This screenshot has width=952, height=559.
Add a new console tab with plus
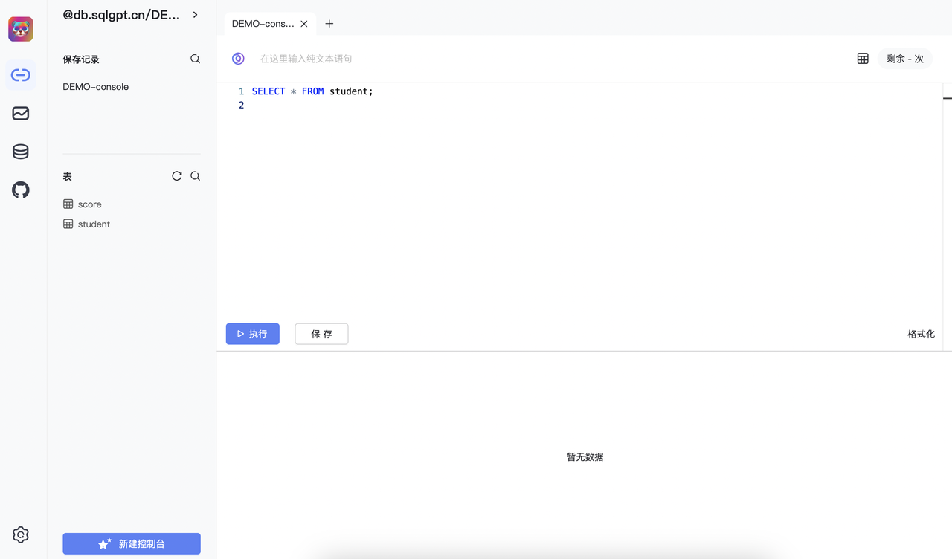(x=329, y=24)
